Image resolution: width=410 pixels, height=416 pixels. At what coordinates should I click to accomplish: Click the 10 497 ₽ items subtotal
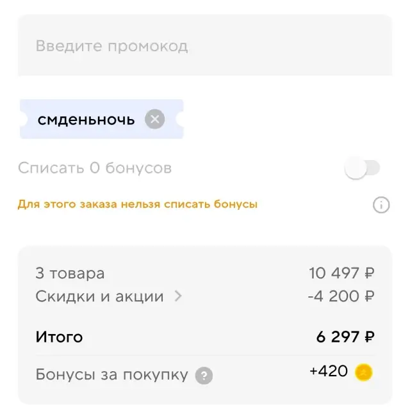(x=341, y=273)
